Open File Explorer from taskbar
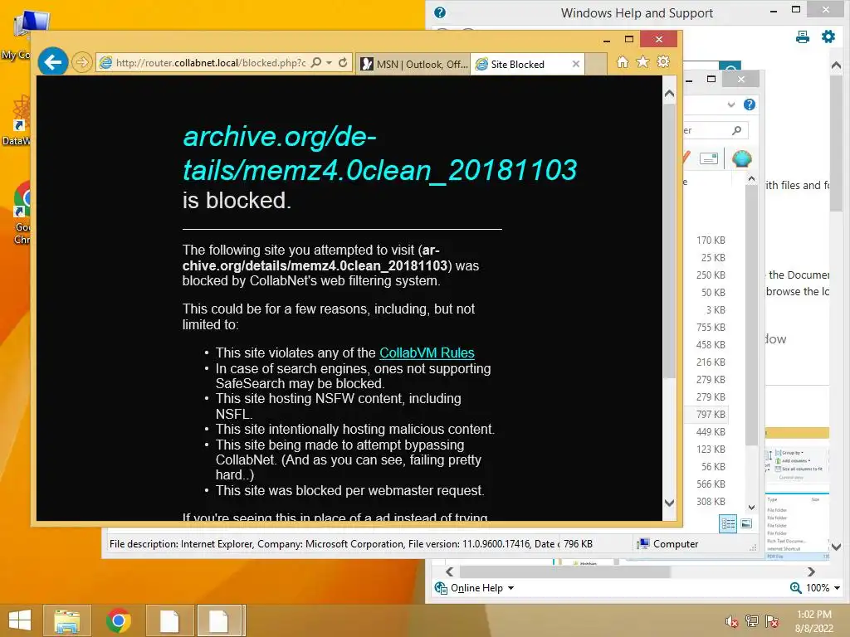This screenshot has width=850, height=637. pyautogui.click(x=66, y=620)
